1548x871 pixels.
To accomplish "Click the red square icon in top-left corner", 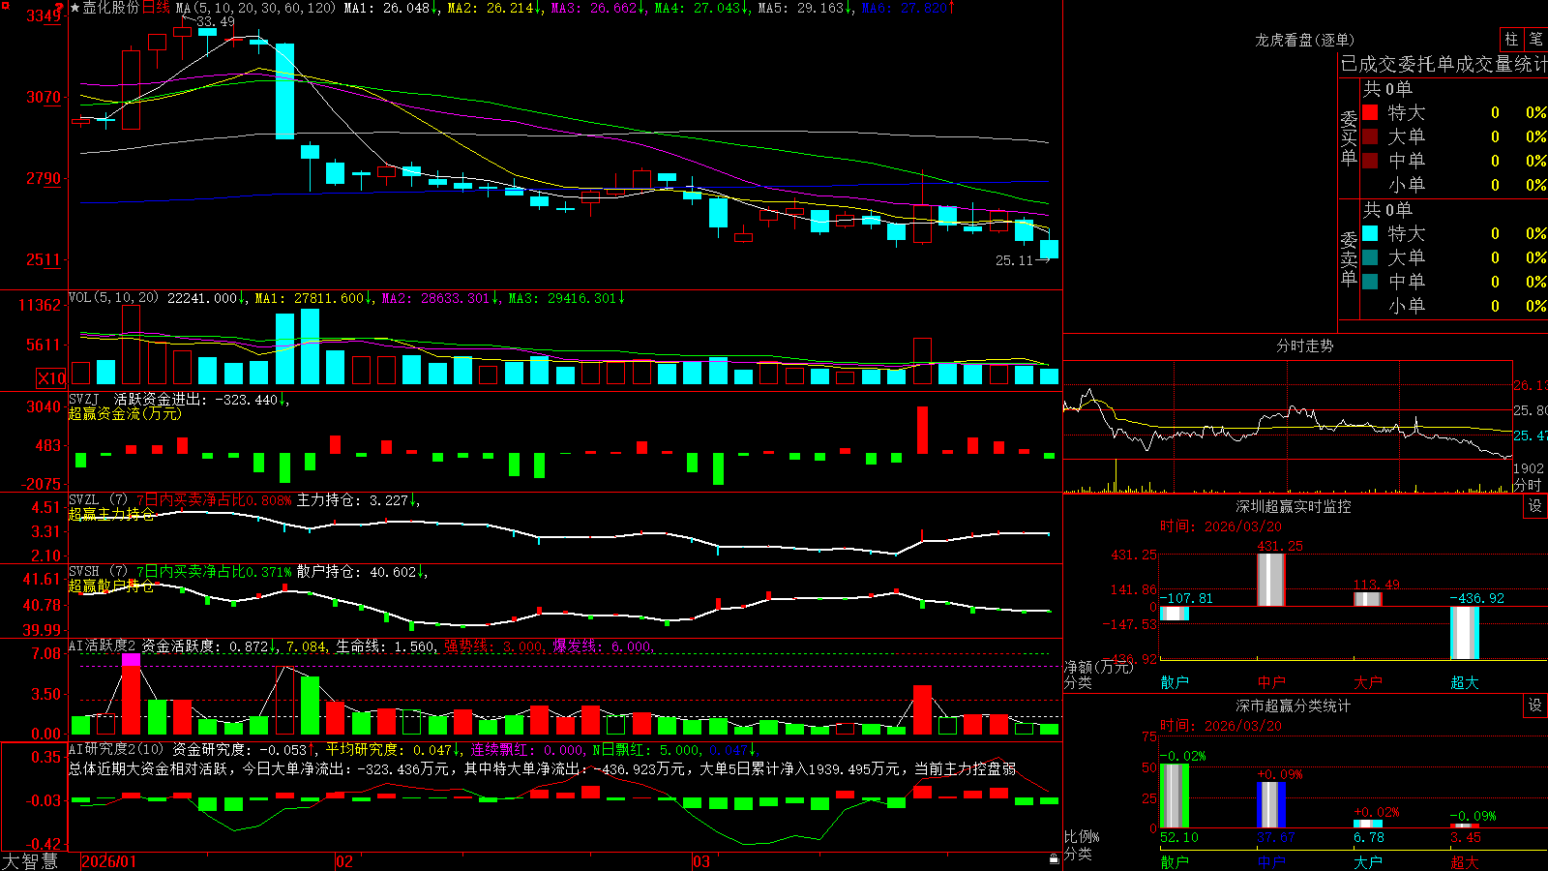I will click(x=5, y=5).
